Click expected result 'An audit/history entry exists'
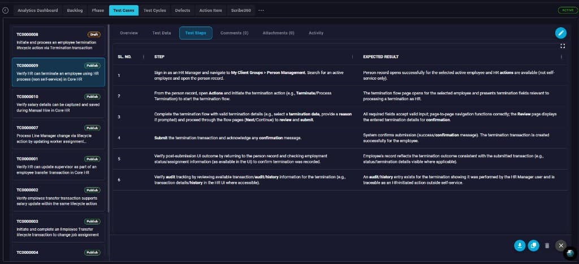Viewport: 579px width, 264px height. pos(459,180)
